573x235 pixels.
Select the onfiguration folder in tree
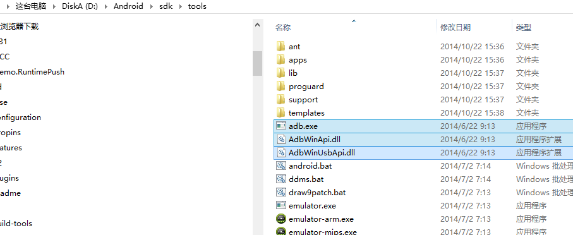click(x=20, y=117)
